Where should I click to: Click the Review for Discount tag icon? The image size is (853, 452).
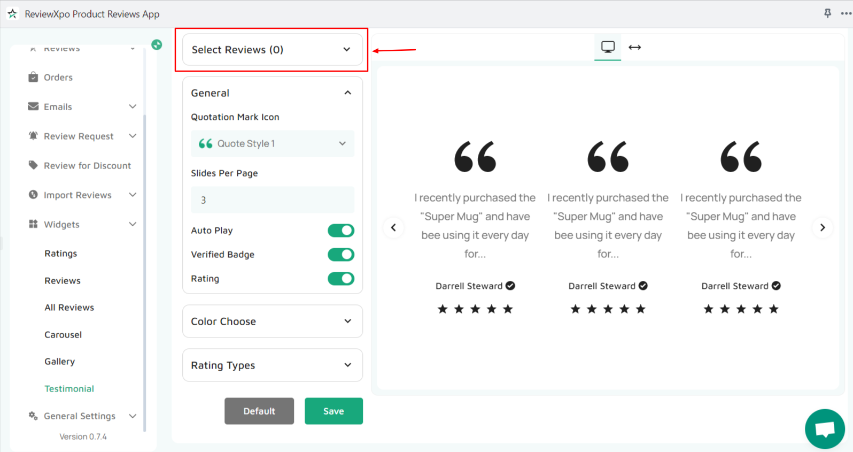click(x=33, y=165)
